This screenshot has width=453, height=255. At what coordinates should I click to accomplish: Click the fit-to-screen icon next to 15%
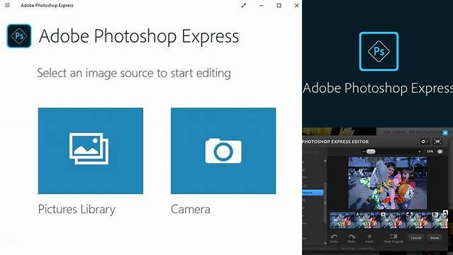(440, 152)
